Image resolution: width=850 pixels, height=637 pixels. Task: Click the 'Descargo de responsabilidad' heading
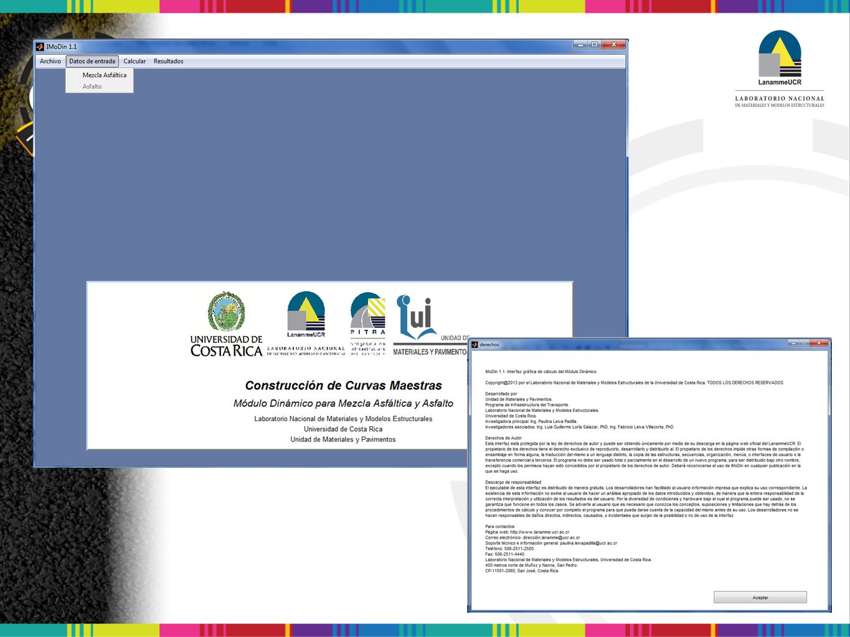pos(513,482)
